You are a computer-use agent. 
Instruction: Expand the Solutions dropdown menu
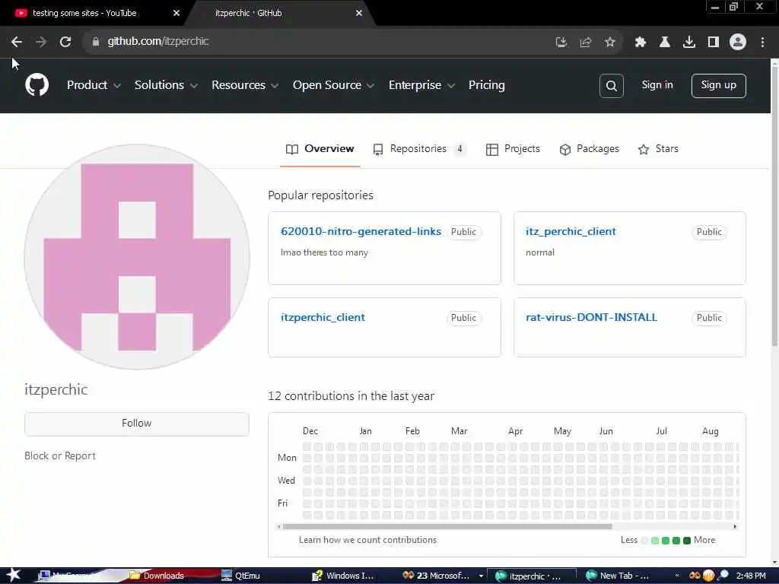(166, 85)
